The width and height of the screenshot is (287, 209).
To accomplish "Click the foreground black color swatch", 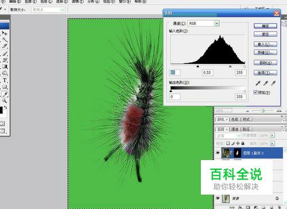I will tap(1, 111).
